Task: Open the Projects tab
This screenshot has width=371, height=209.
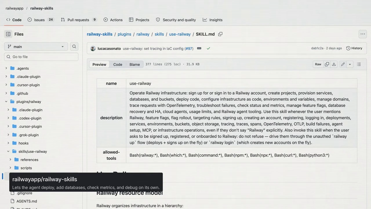Action: tap(139, 20)
